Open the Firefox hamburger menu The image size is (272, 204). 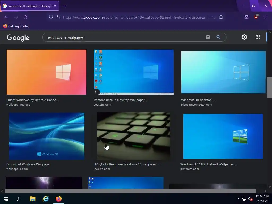coord(266,17)
